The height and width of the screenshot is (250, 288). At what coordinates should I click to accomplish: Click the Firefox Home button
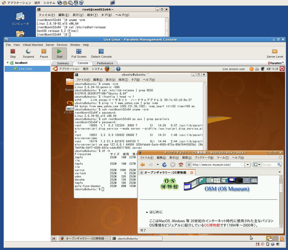pos(181,165)
